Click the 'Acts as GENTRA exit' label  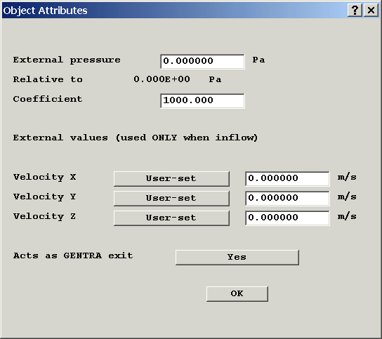(73, 255)
